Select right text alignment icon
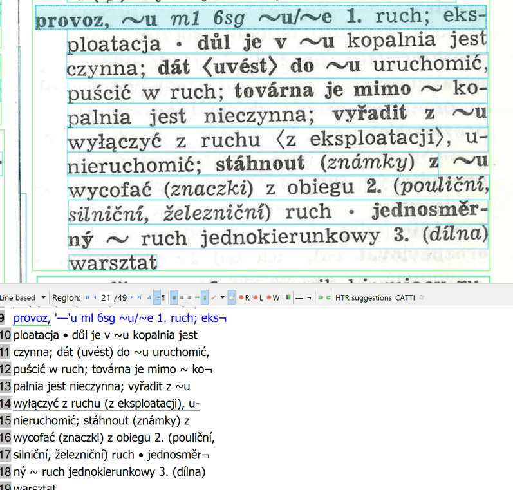This screenshot has height=490, width=513. (190, 297)
